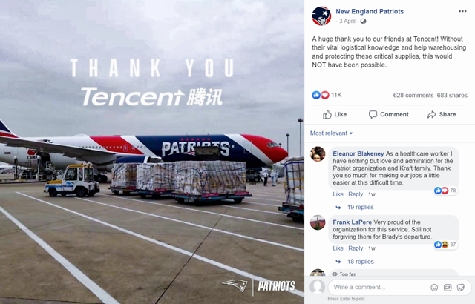Expand the 18 replies thread
This screenshot has height=304, width=475.
tap(360, 262)
